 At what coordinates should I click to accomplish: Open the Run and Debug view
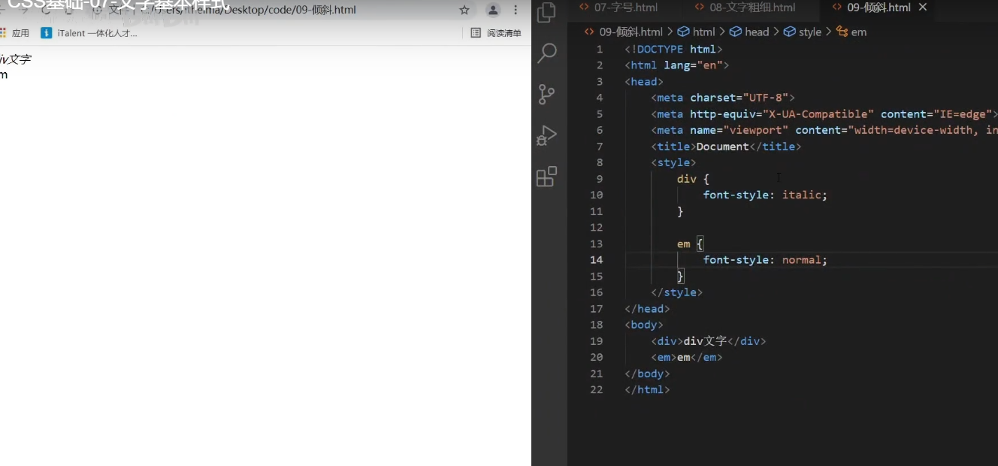(x=547, y=135)
